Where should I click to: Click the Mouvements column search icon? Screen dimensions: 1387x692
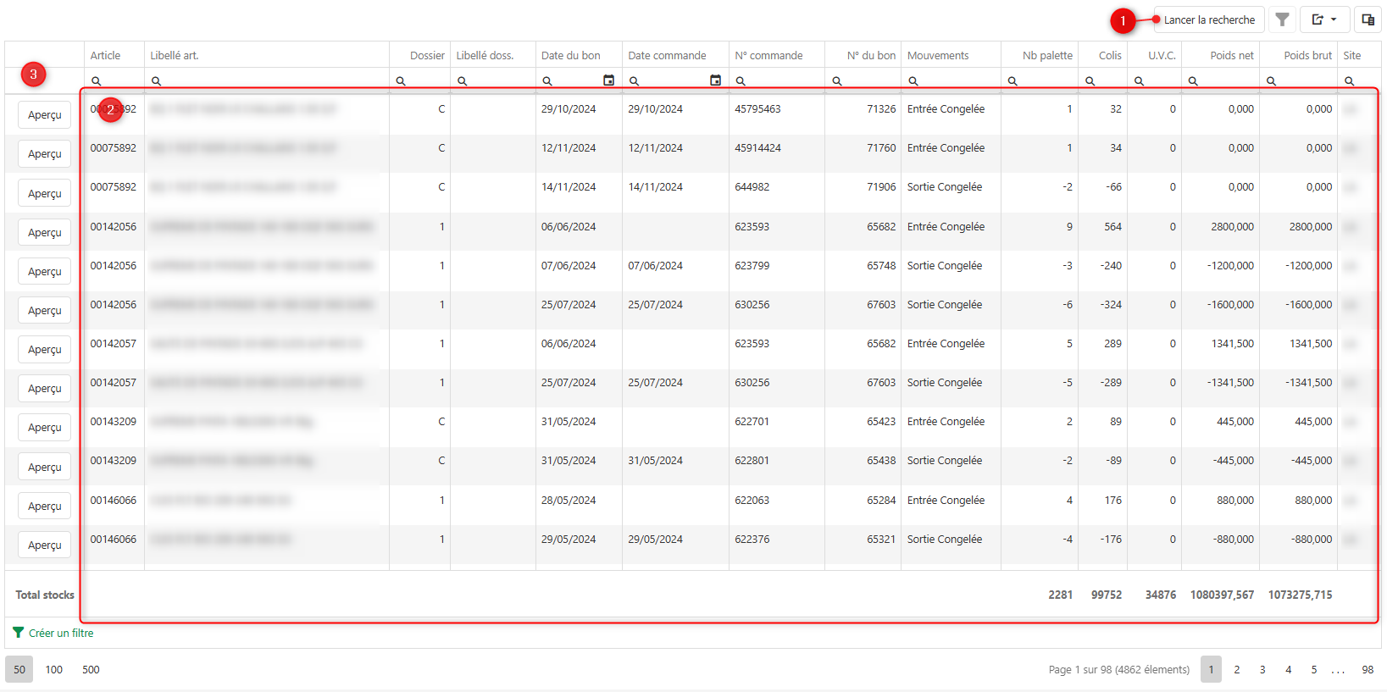coord(913,81)
